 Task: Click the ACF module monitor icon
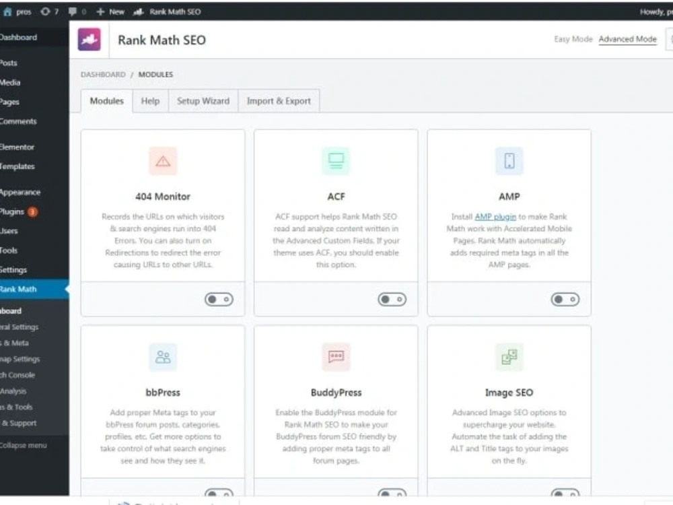pos(336,161)
